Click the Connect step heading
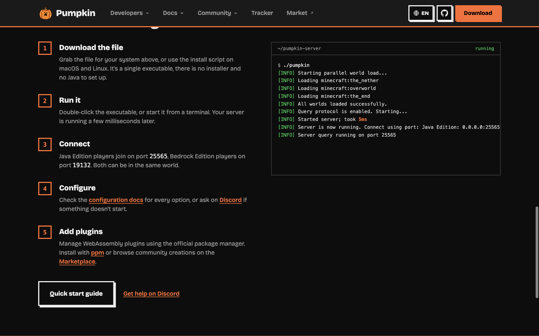This screenshot has width=539, height=336. pos(74,144)
